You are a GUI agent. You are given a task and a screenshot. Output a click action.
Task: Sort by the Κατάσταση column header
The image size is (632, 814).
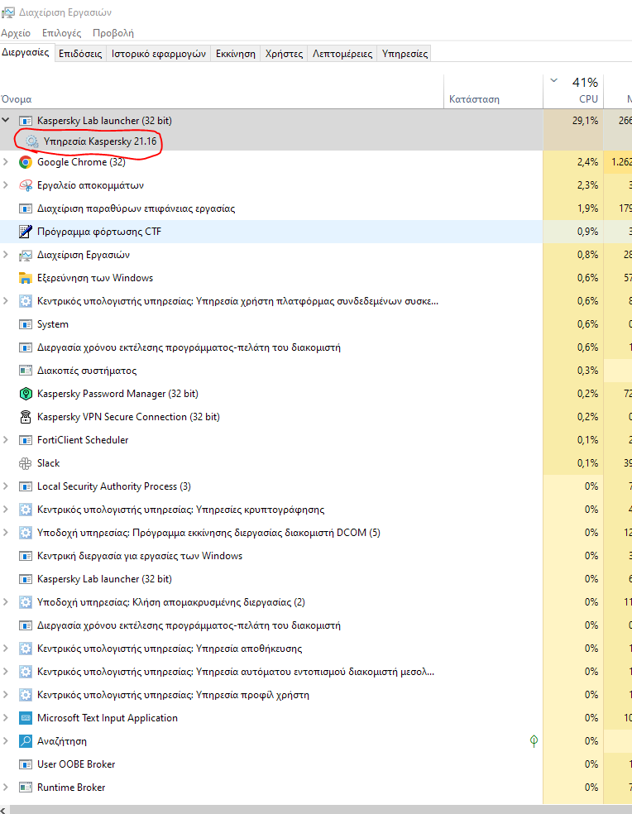(x=493, y=92)
